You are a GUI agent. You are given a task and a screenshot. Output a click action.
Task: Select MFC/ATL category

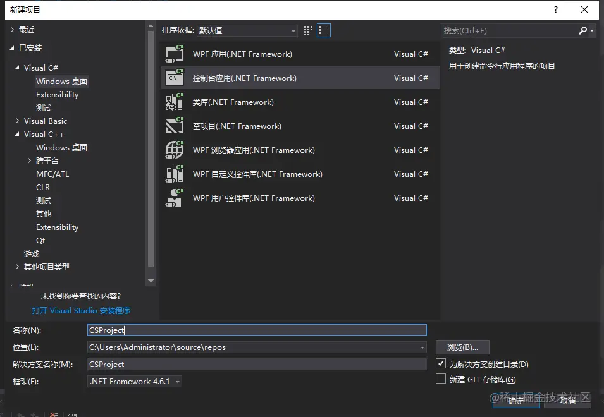(52, 174)
